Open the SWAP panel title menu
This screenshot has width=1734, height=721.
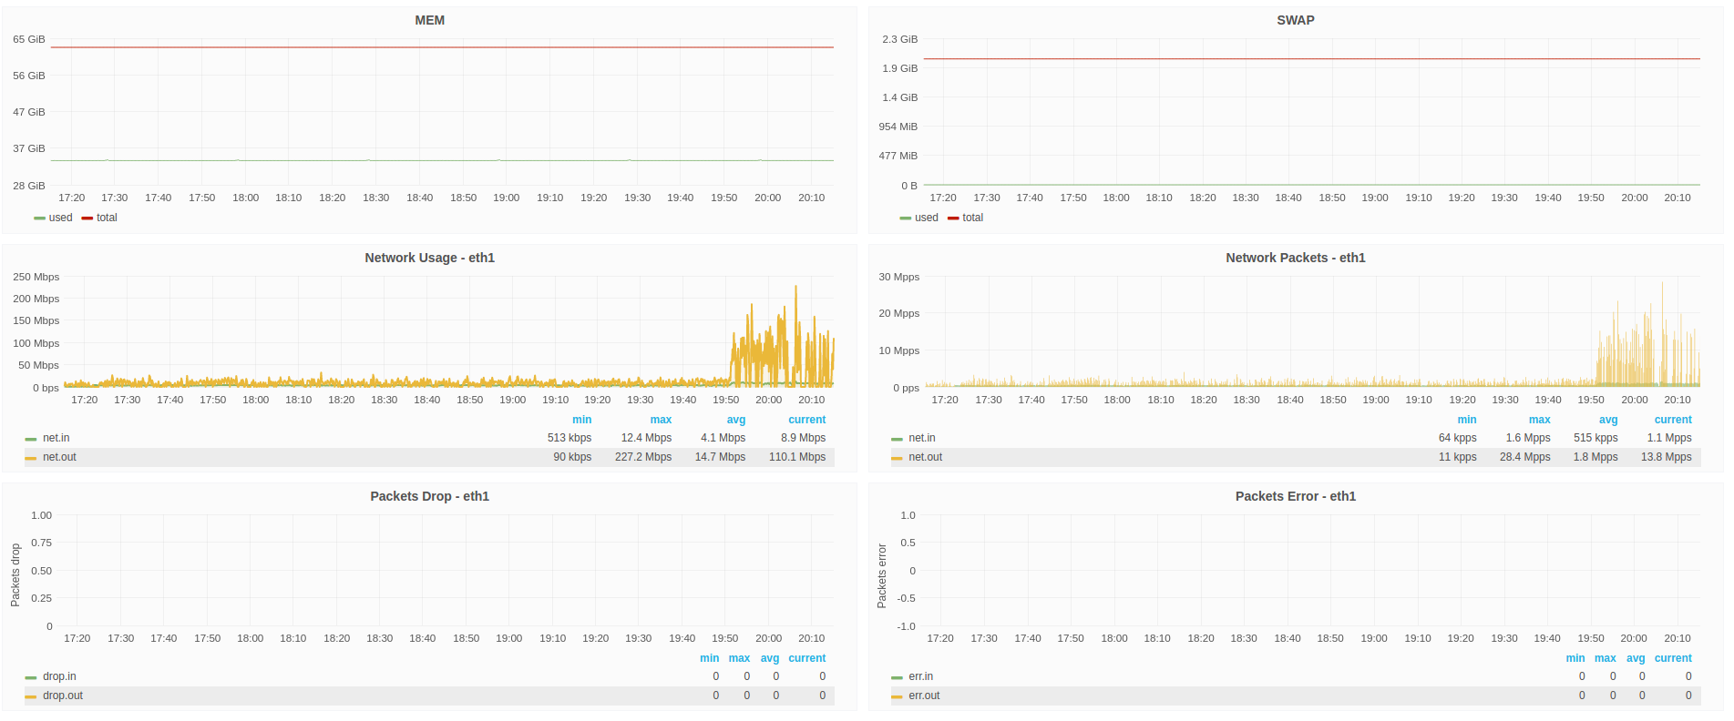(x=1295, y=20)
